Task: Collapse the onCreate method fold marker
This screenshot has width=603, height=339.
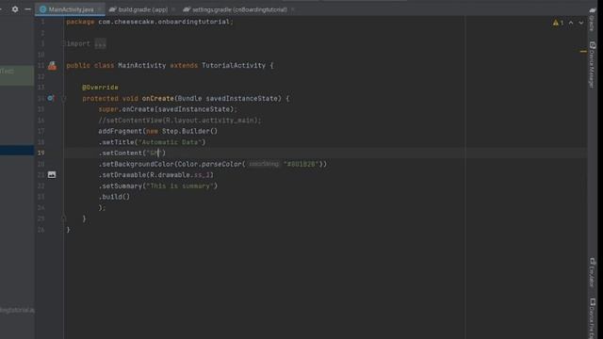Action: coord(64,99)
